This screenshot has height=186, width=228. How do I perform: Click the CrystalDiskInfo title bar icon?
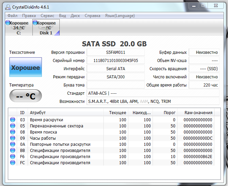tap(8, 7)
